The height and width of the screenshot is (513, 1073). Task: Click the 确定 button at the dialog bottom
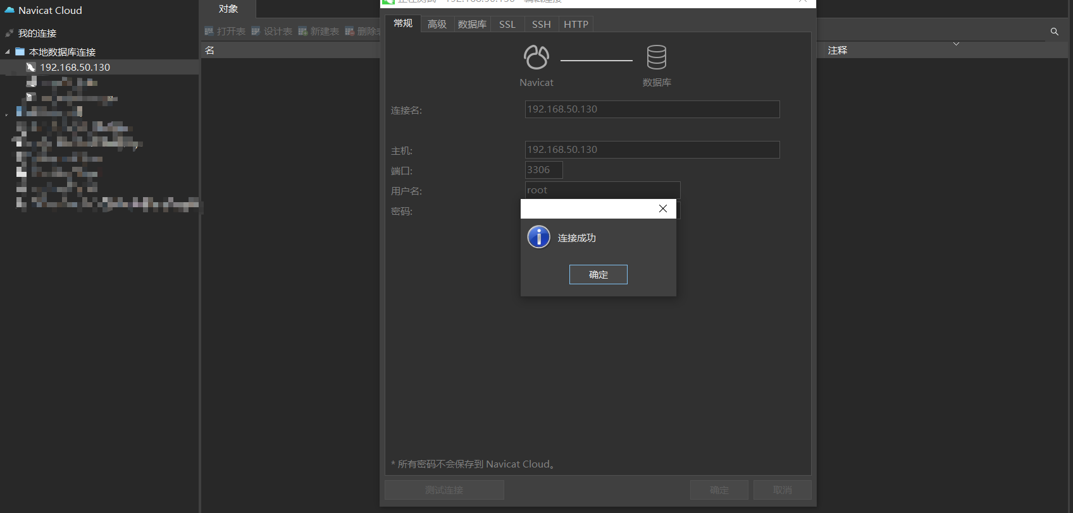click(x=719, y=490)
